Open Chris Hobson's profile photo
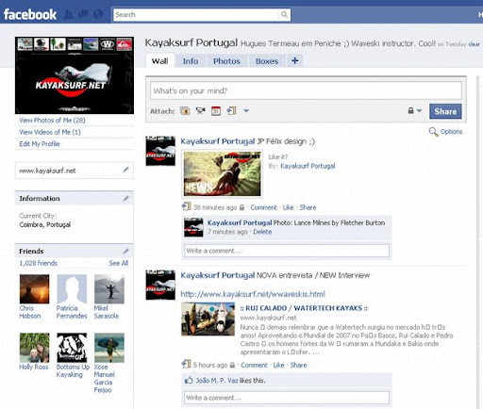 pyautogui.click(x=34, y=289)
